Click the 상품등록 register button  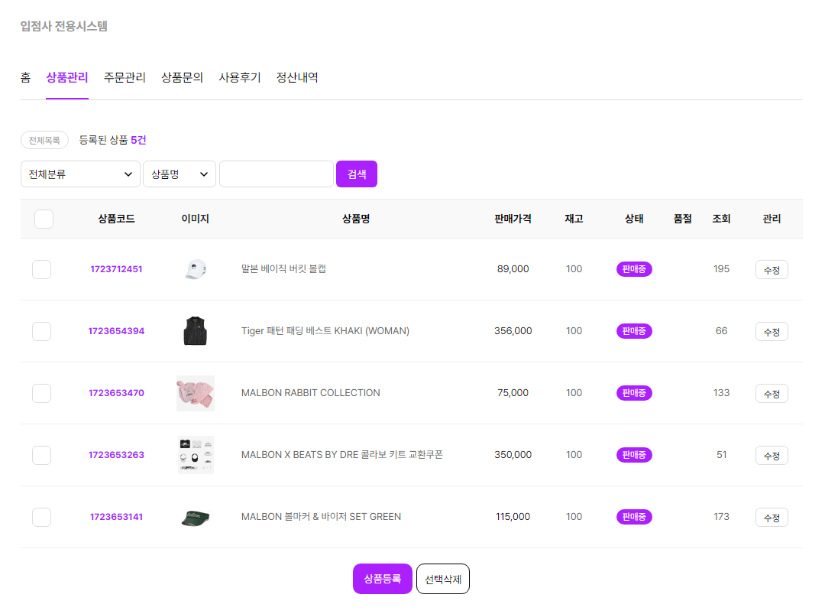383,579
